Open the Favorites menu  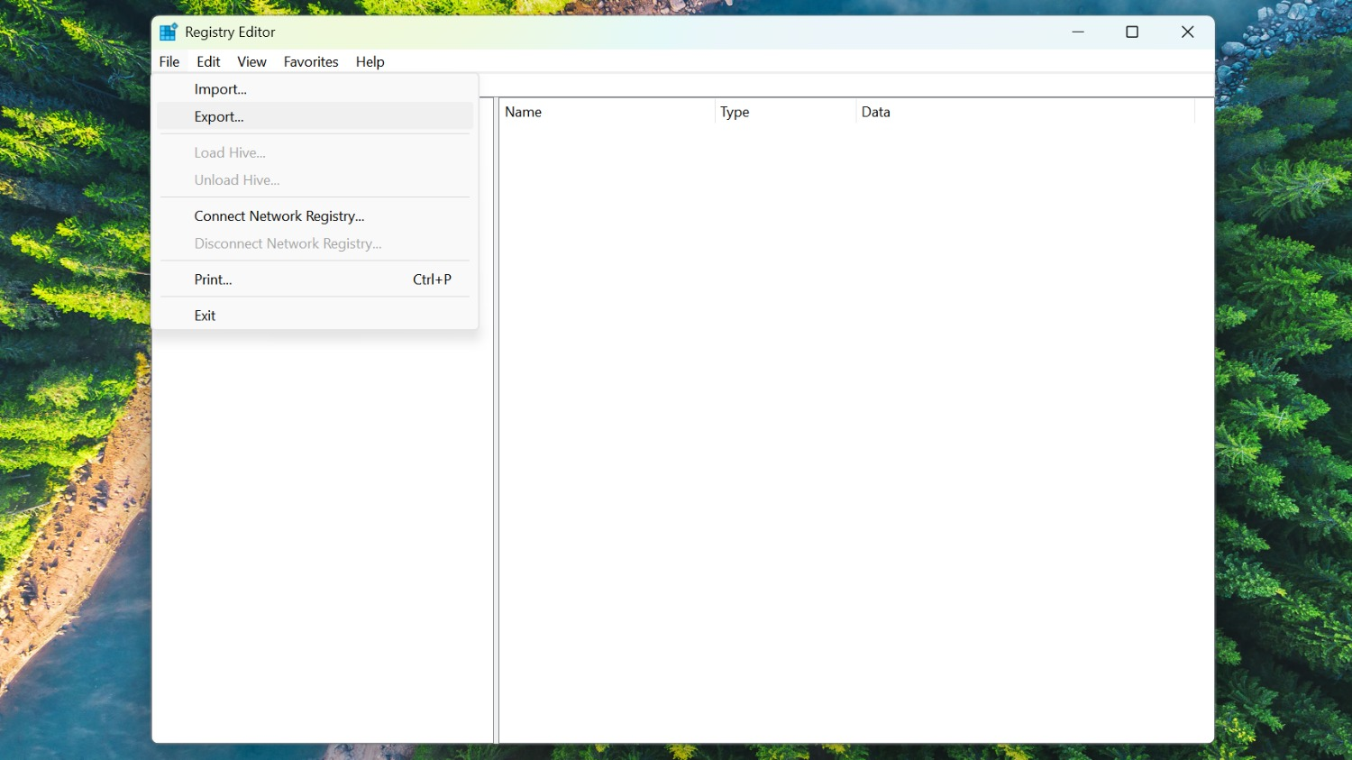(x=311, y=61)
